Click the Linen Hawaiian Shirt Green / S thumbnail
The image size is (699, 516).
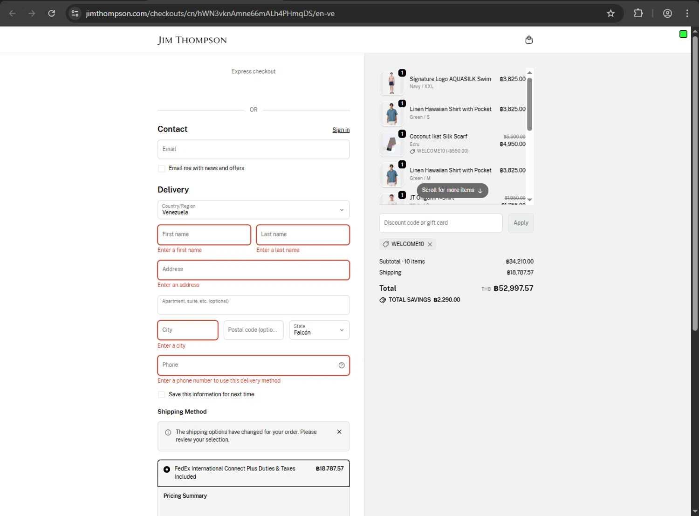(x=392, y=114)
